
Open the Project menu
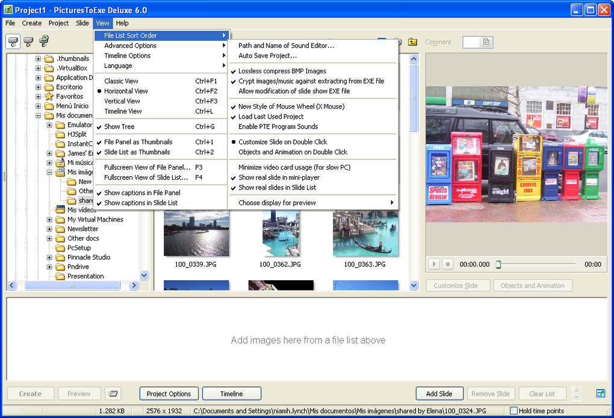tap(58, 23)
